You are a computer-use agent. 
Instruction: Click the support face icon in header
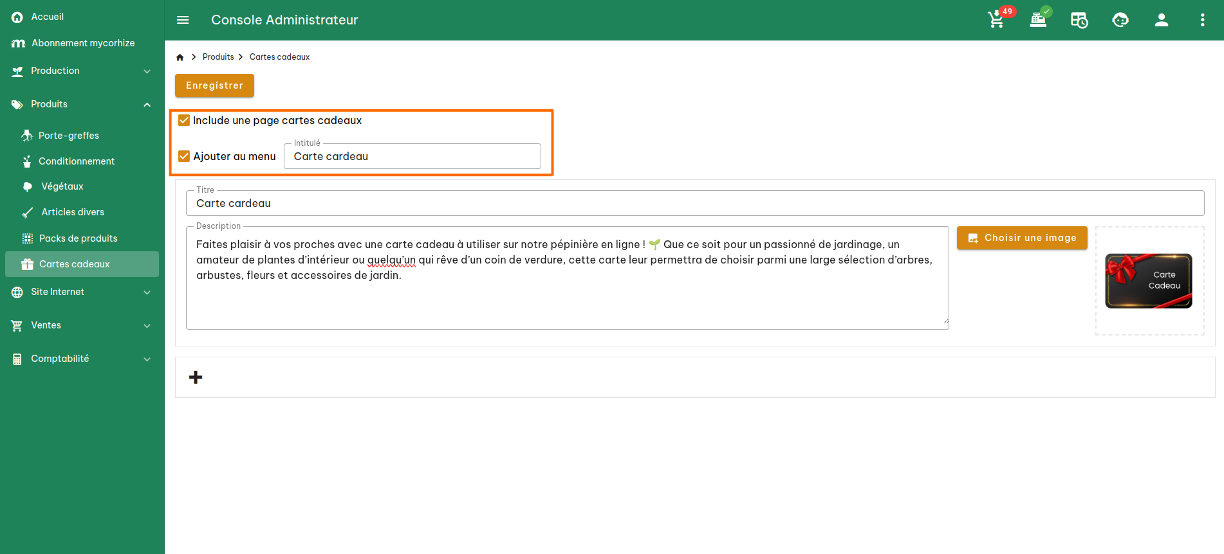(1120, 20)
